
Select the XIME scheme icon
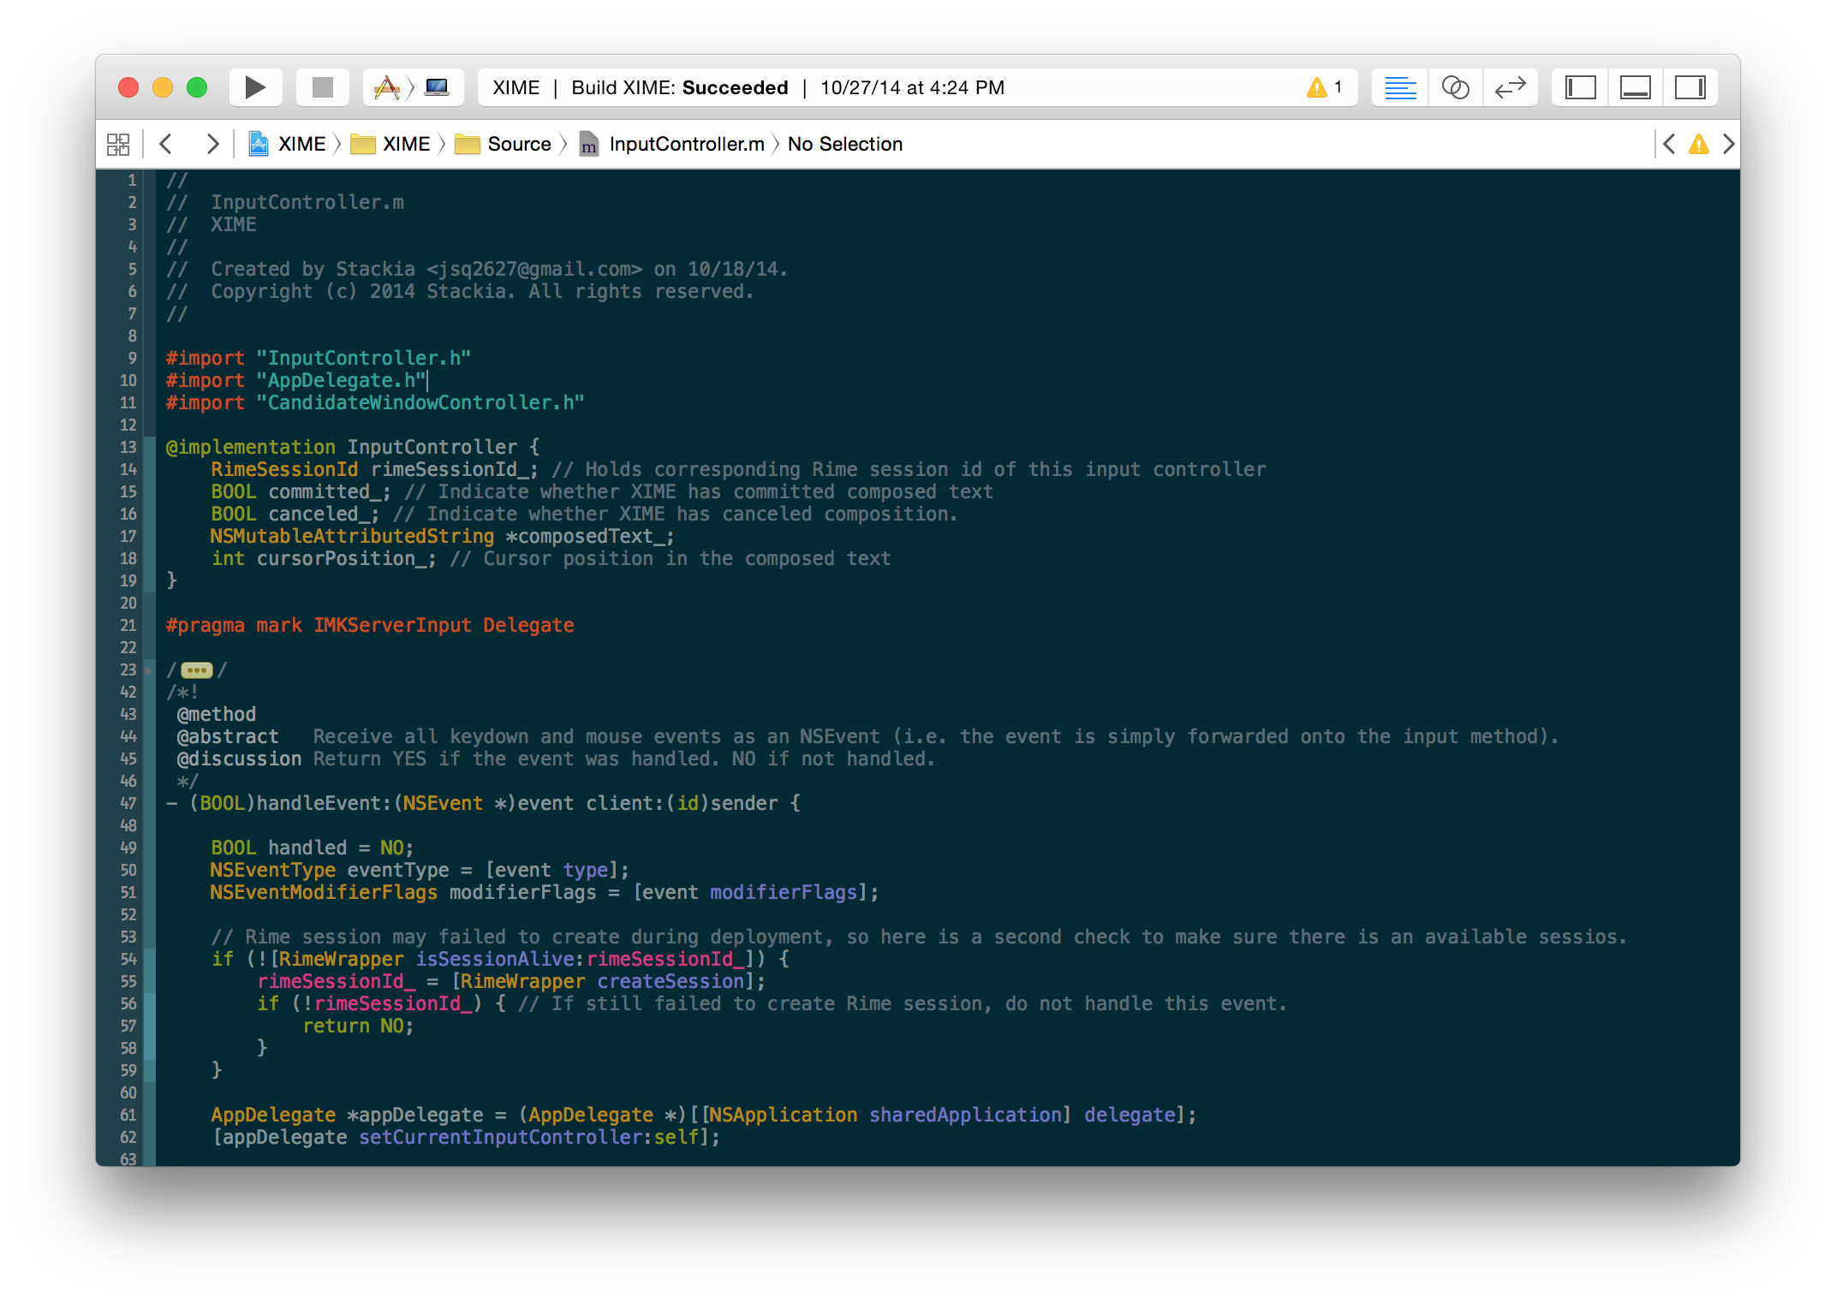point(386,87)
